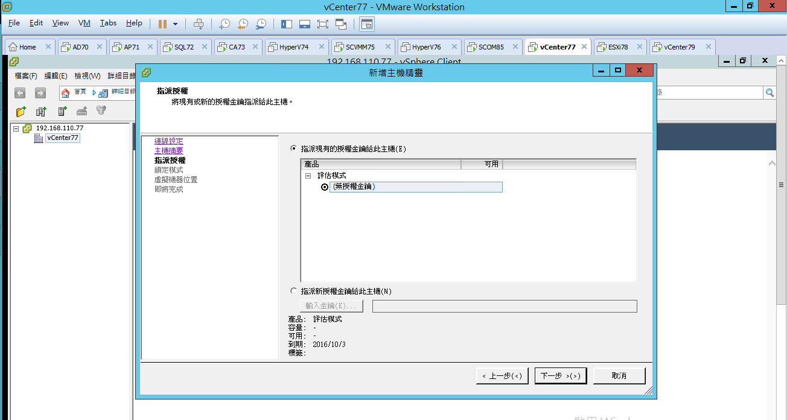
Task: Select 192.168.110.77 in the inventory tree
Action: pos(59,128)
